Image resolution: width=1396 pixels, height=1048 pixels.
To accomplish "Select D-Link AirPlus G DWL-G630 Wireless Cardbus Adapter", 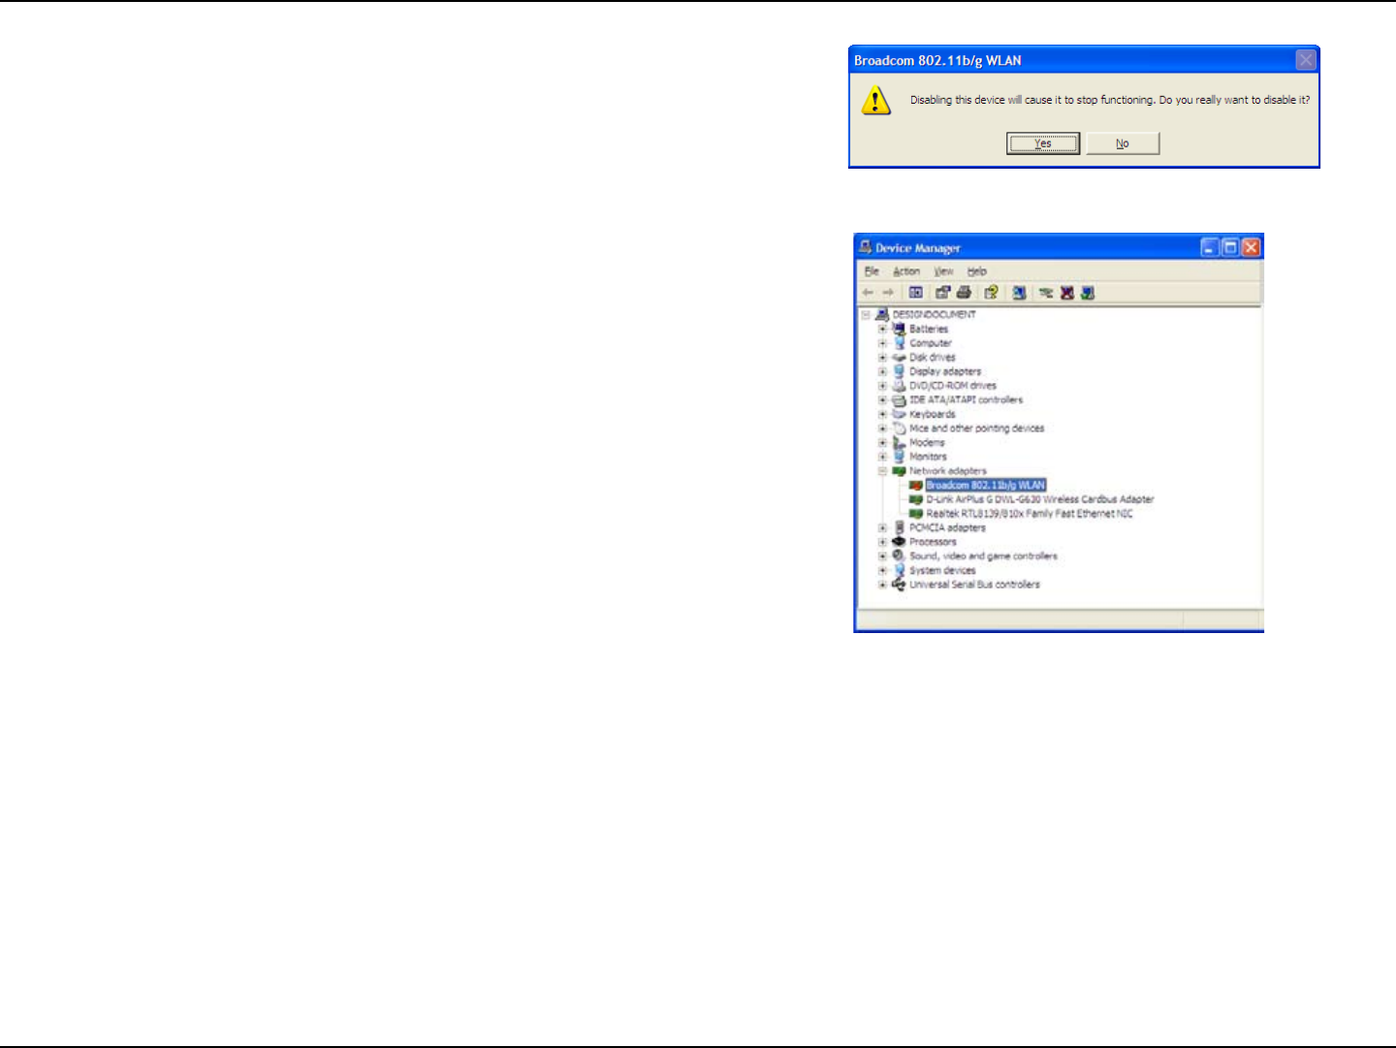I will tap(1040, 499).
